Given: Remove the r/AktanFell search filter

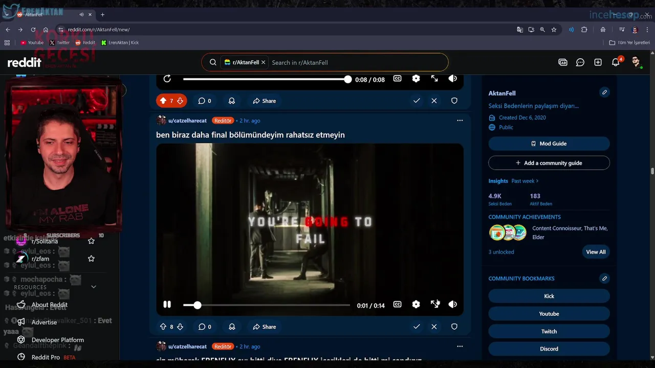Looking at the screenshot, I should (263, 62).
